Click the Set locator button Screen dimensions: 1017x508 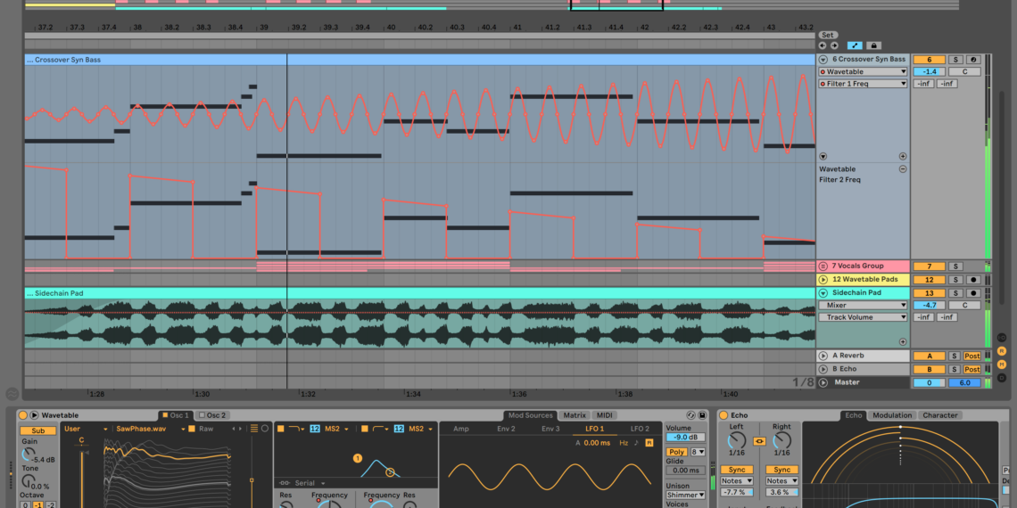(828, 35)
